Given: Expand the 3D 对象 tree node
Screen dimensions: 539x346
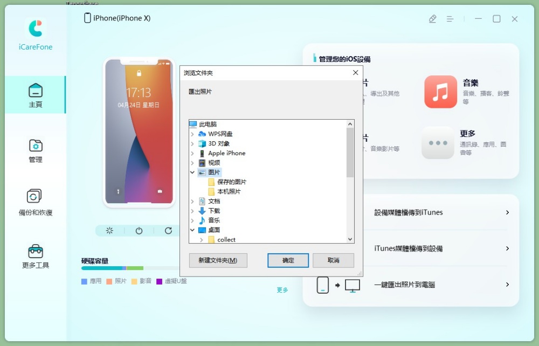Looking at the screenshot, I should click(192, 143).
